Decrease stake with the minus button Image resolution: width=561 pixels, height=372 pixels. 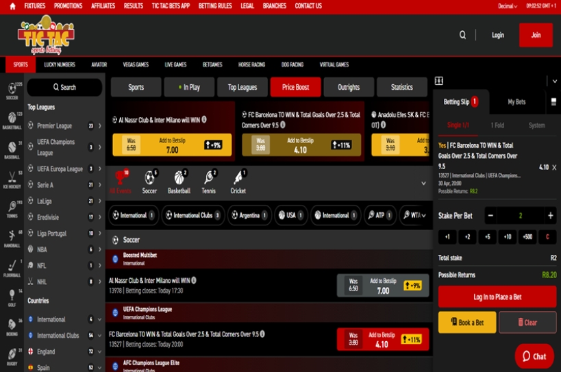coord(490,216)
